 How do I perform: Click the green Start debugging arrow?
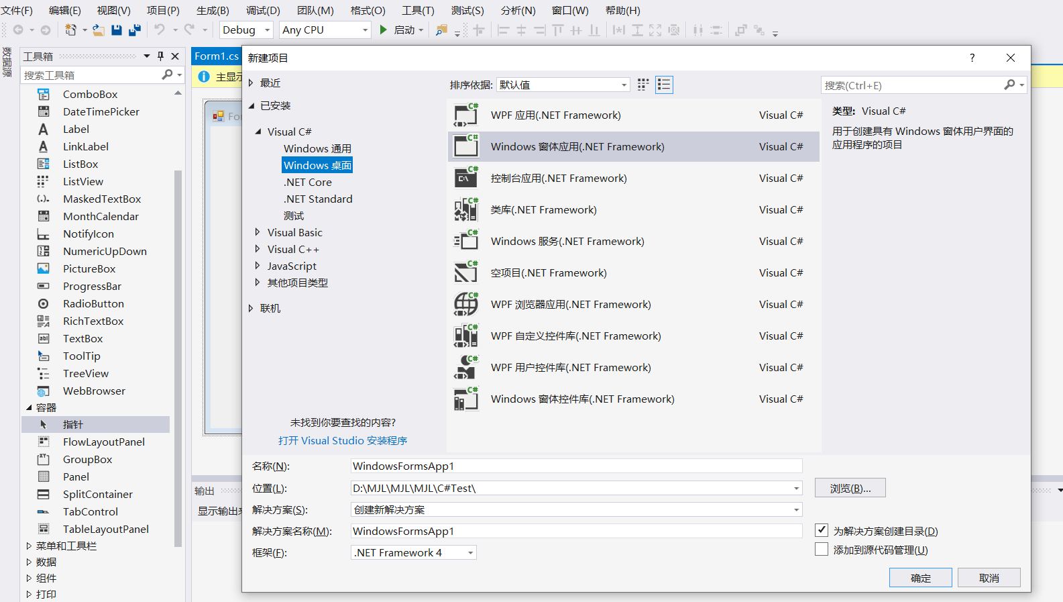point(384,30)
